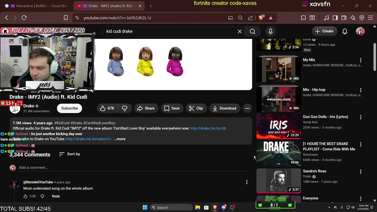Search with voice microphone button
Viewport: 377px width, 212px height.
tap(270, 31)
